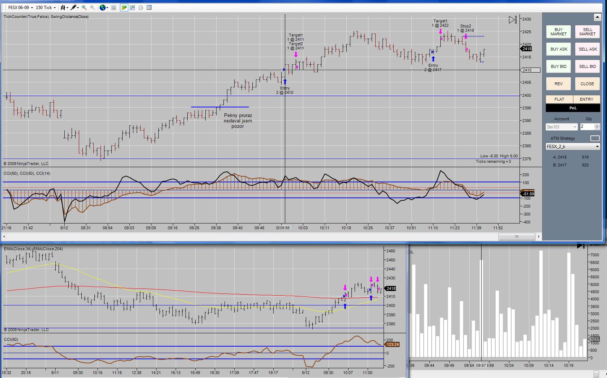Click the 2418 price marker in lower chart
This screenshot has height=378, width=607.
pos(391,288)
